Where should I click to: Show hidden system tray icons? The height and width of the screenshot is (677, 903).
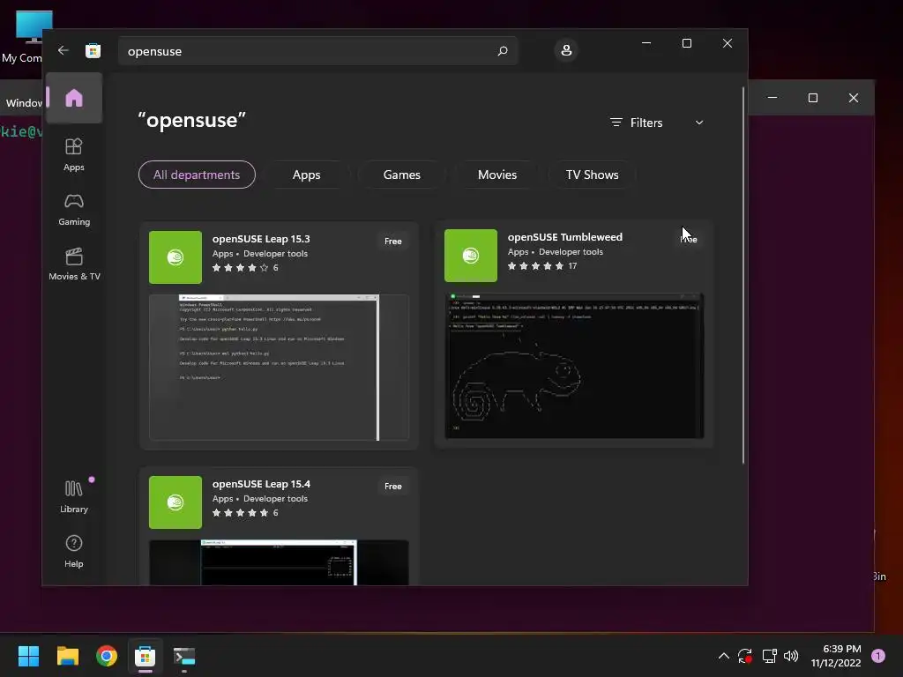724,656
